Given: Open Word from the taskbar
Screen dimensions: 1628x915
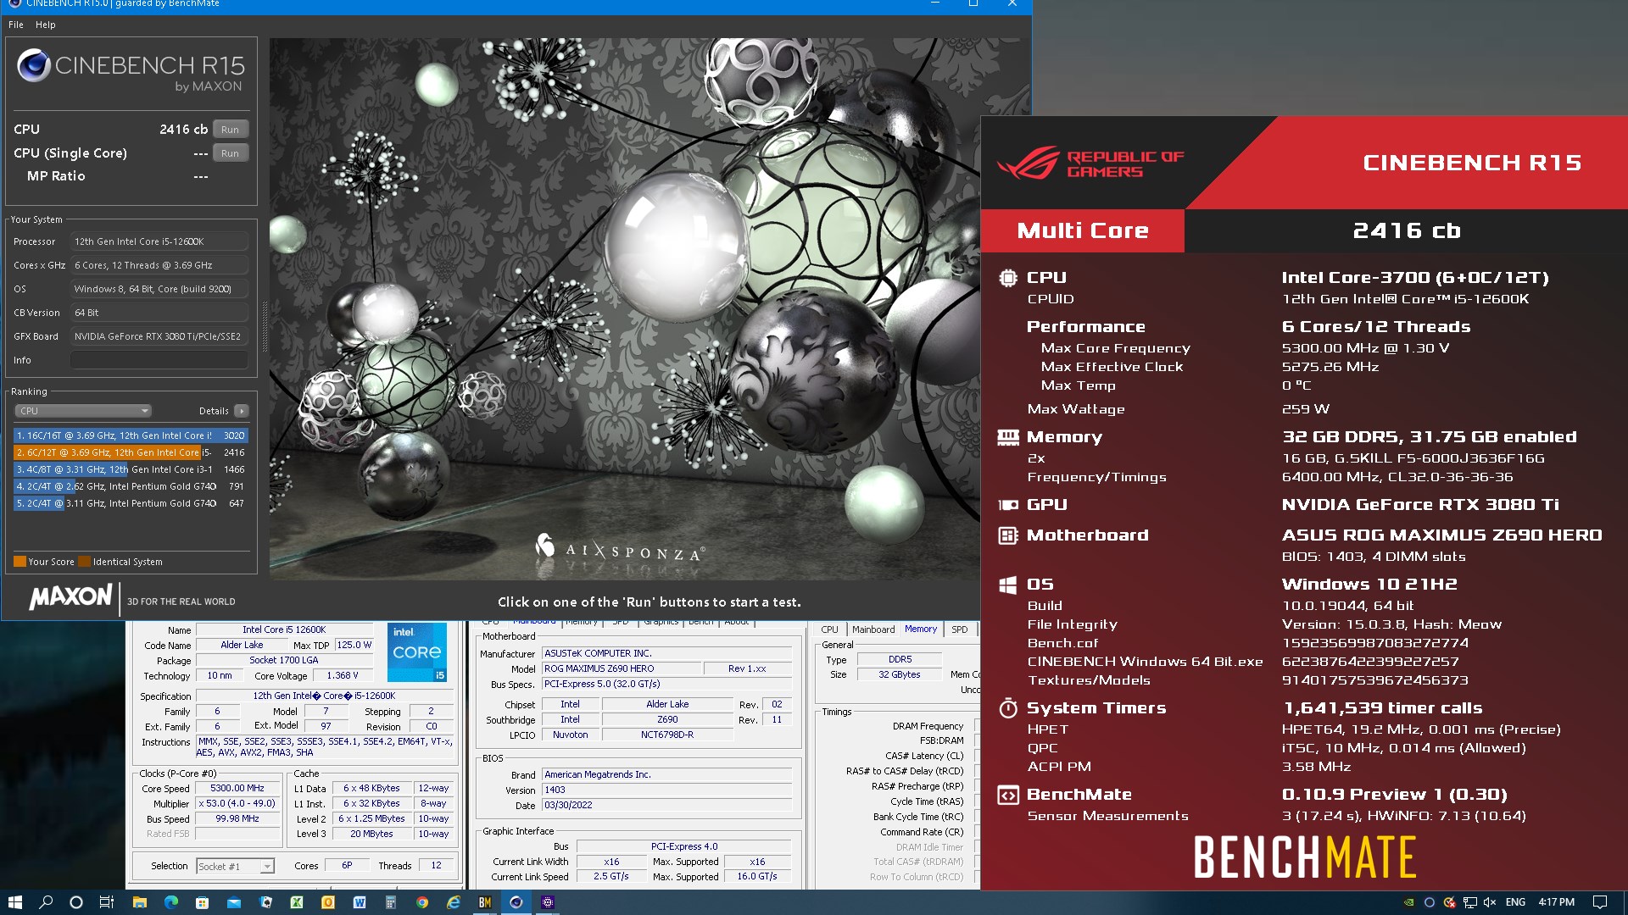Looking at the screenshot, I should pyautogui.click(x=360, y=902).
